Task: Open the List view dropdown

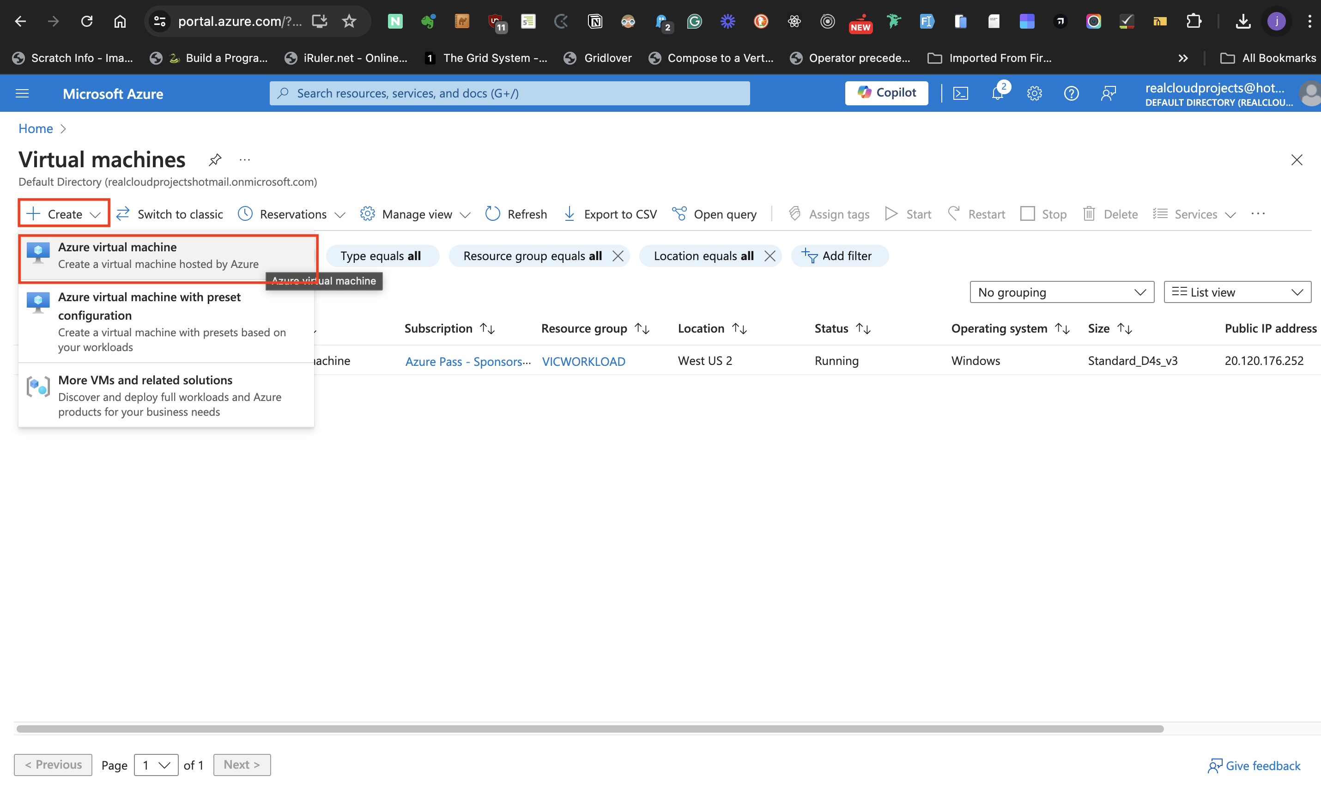Action: click(1237, 292)
